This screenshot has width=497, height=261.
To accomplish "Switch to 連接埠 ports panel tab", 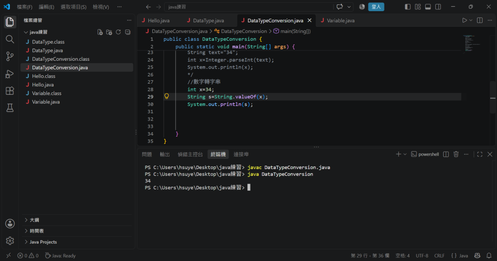I will [x=241, y=154].
